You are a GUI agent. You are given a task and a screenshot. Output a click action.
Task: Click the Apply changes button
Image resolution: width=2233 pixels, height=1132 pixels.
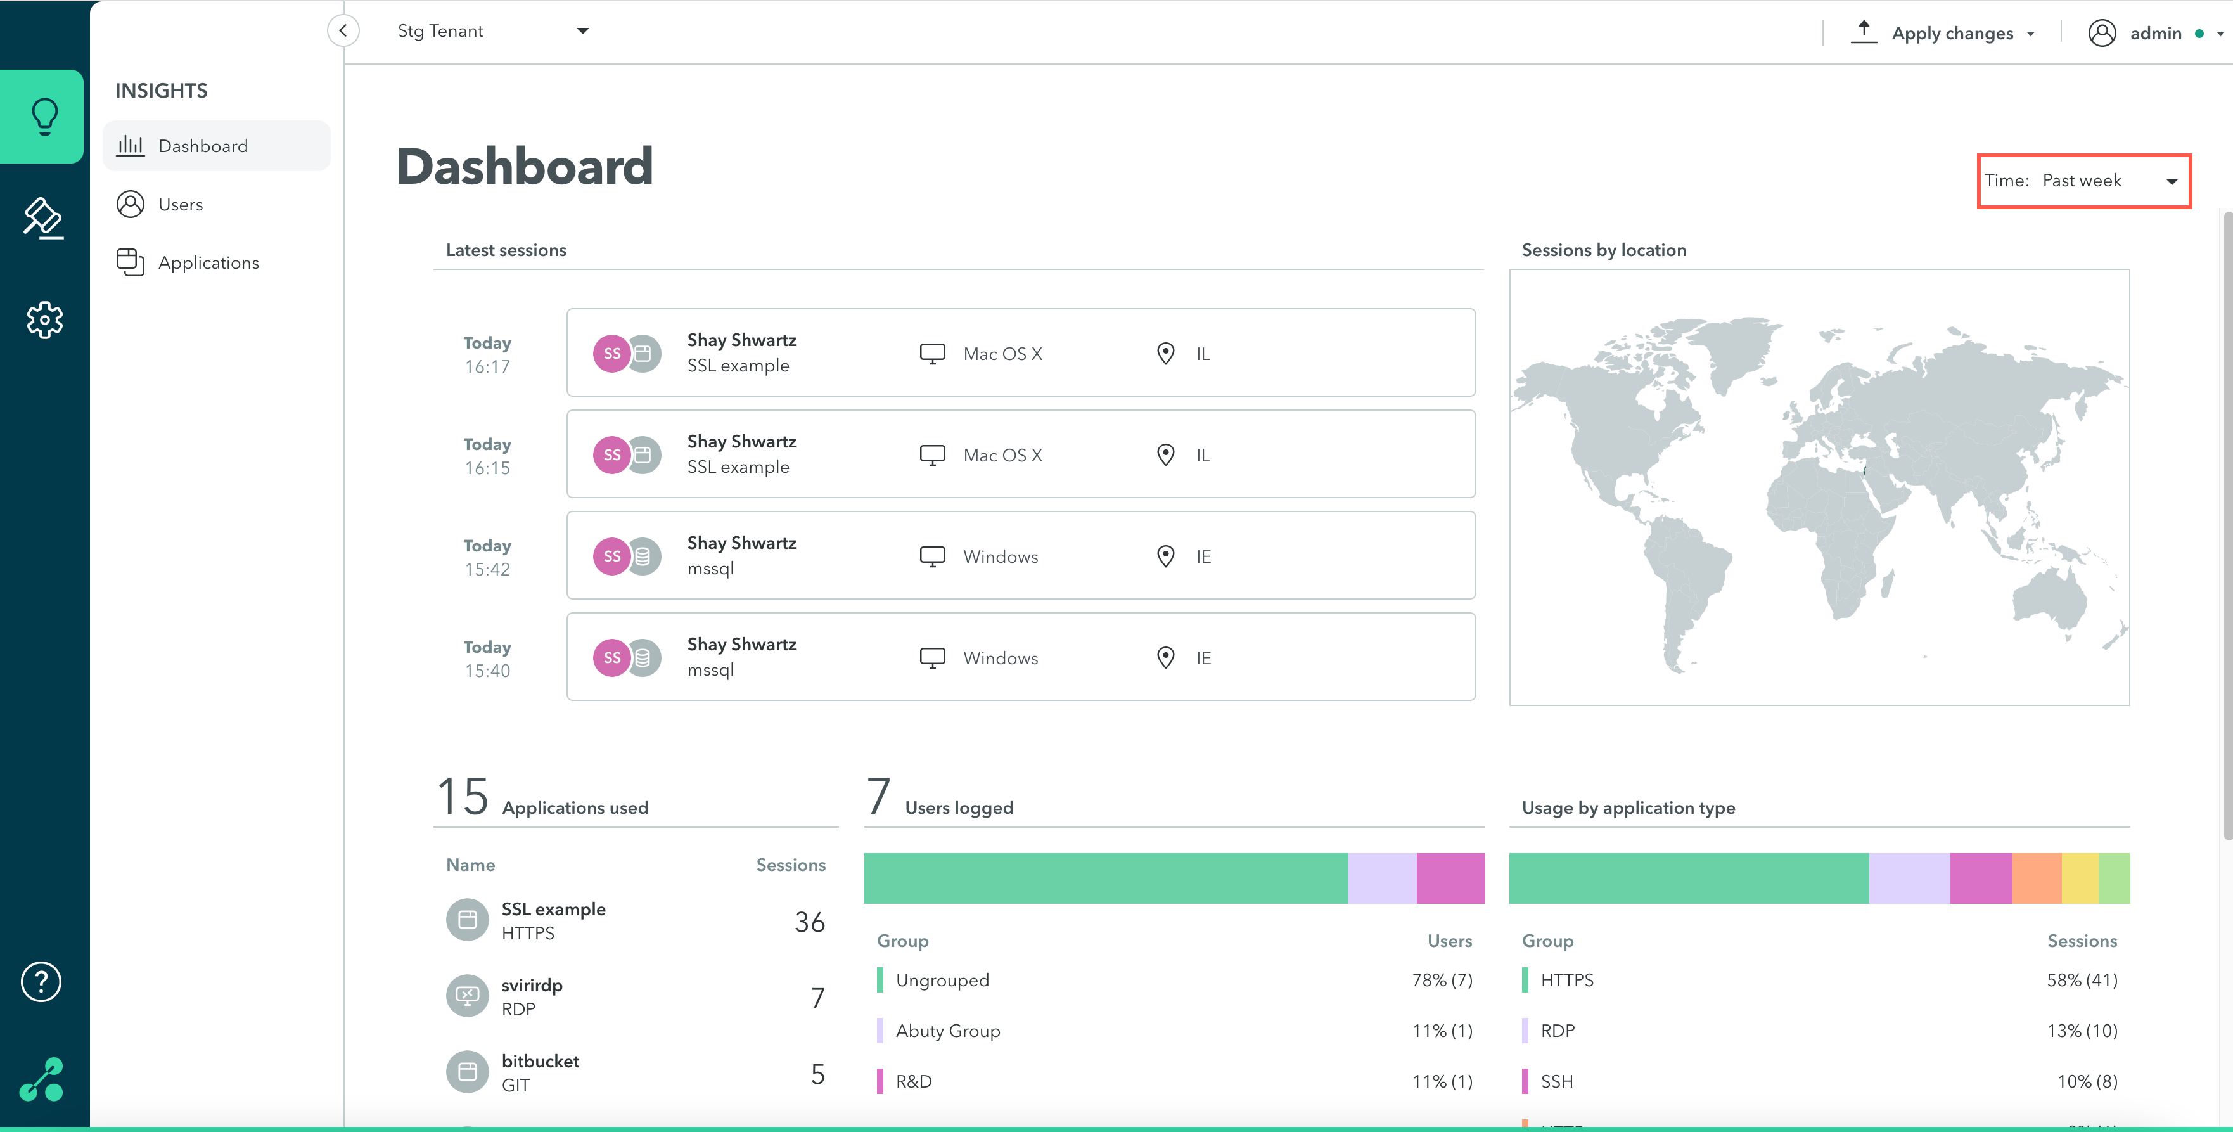(1951, 33)
